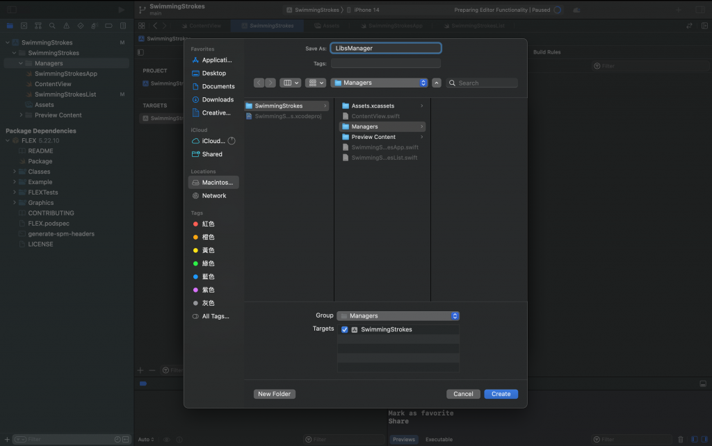Select SwimmingStrokes folder in first column
This screenshot has height=446, width=712.
pos(286,106)
